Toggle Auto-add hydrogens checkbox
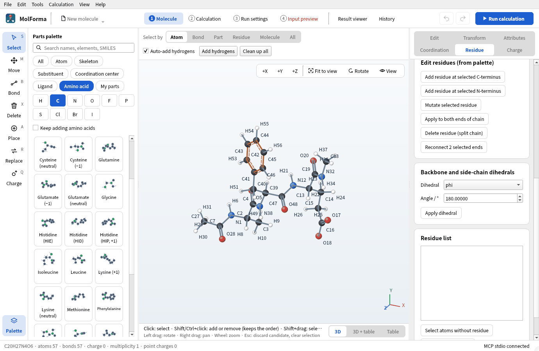The width and height of the screenshot is (539, 351). [x=146, y=51]
